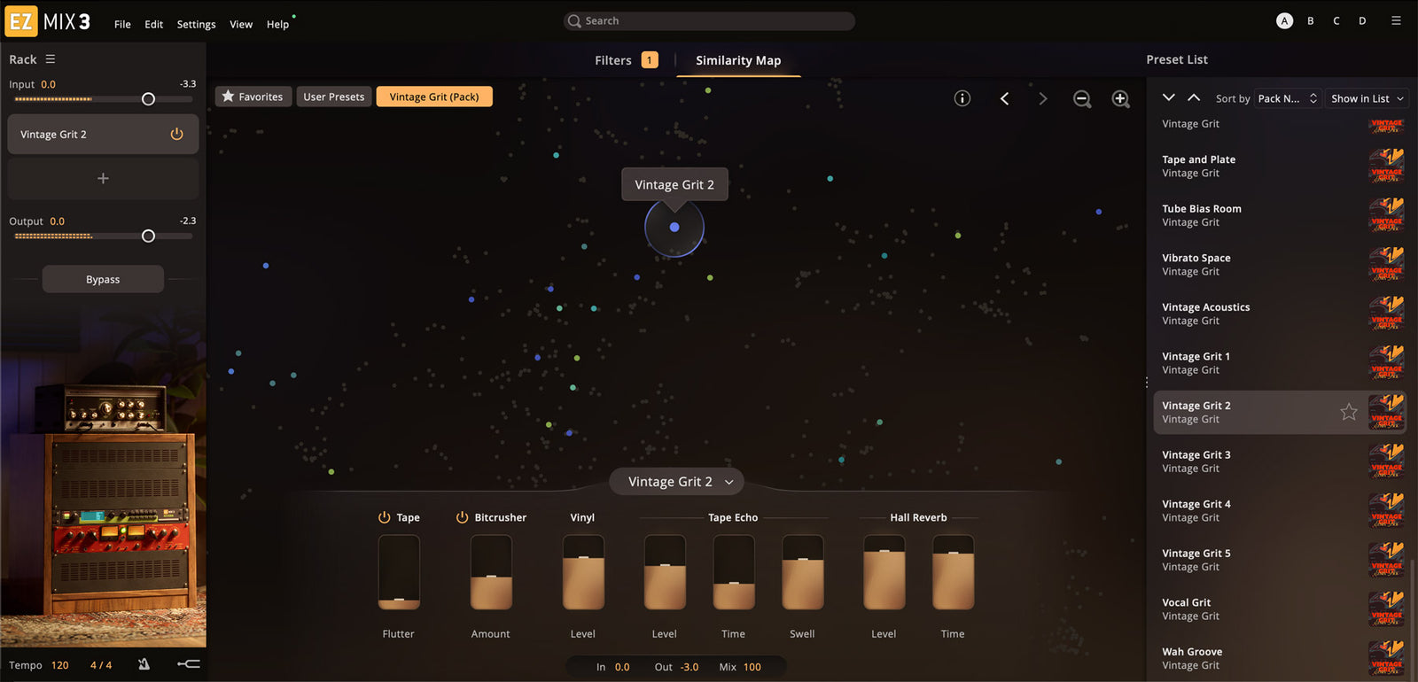Go back with left arrow on map
This screenshot has width=1418, height=682.
1004,98
